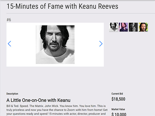Select the $18,500 bid amount
155x116 pixels.
click(x=118, y=99)
